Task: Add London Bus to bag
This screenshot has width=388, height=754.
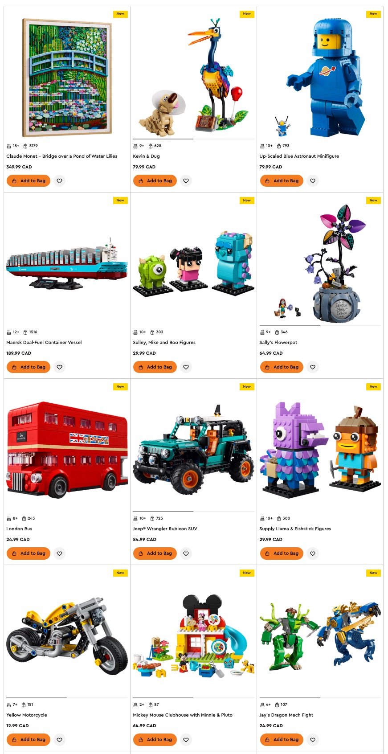Action: click(29, 553)
